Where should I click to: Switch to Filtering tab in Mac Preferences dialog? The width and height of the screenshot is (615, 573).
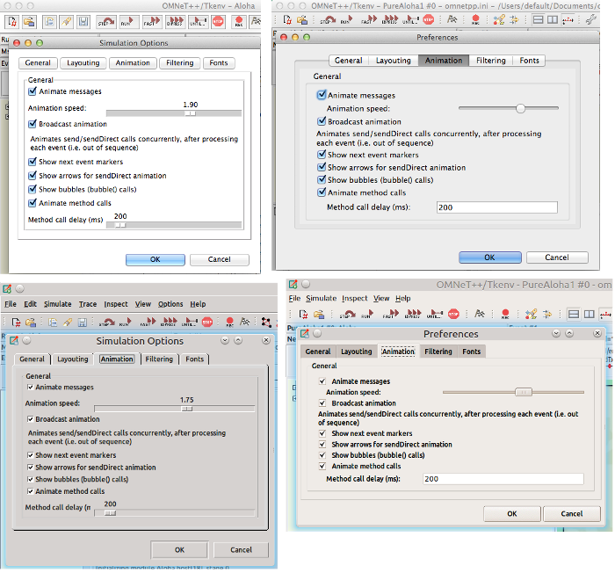[490, 61]
